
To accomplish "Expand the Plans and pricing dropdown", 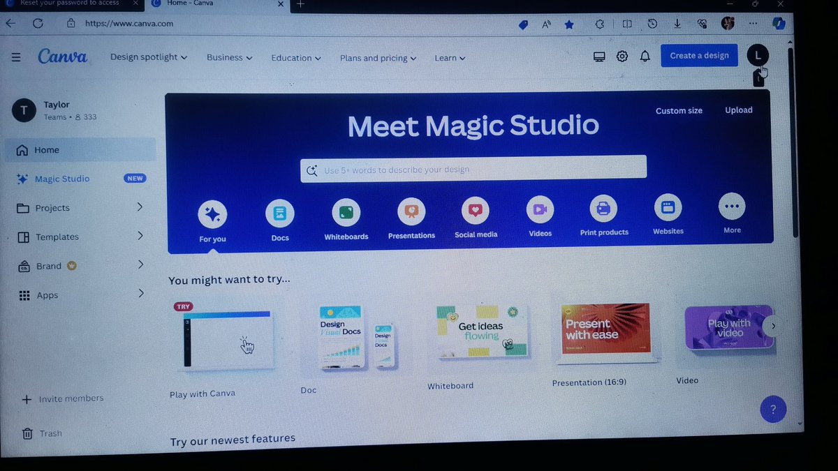I will [x=378, y=58].
